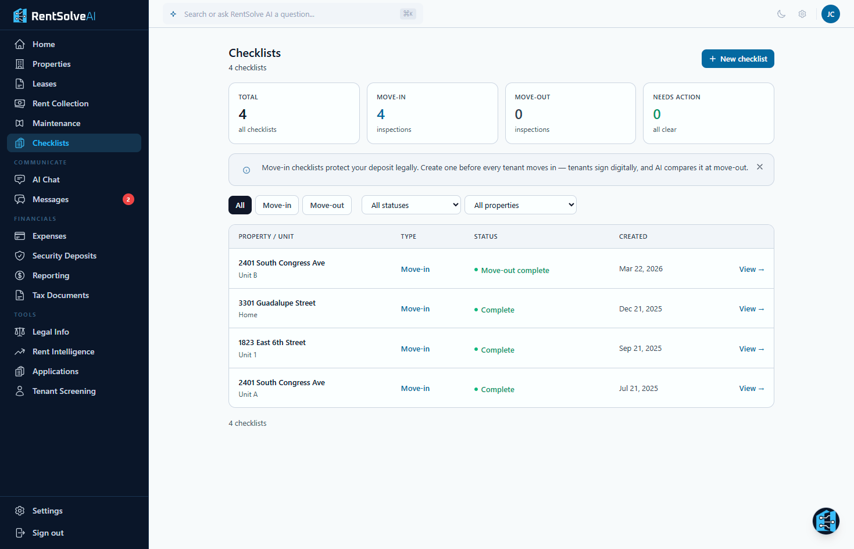Click Sign out in the sidebar
Screen dimensions: 854x549
click(x=48, y=533)
